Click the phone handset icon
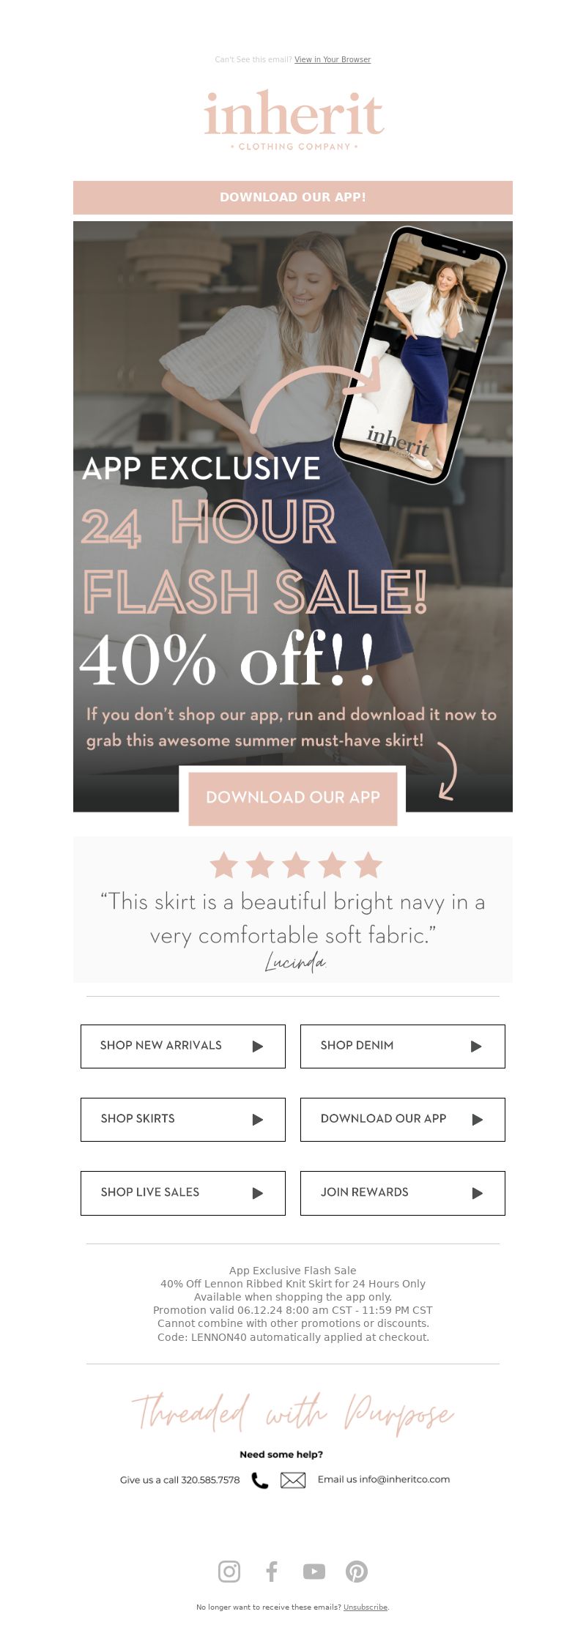This screenshot has width=586, height=1647. (259, 1480)
